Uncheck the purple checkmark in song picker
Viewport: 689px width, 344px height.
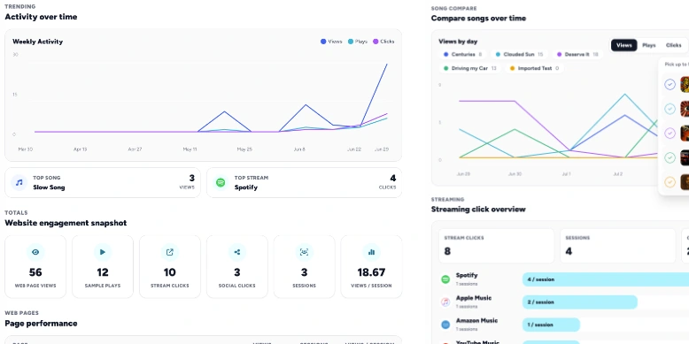[x=670, y=133]
